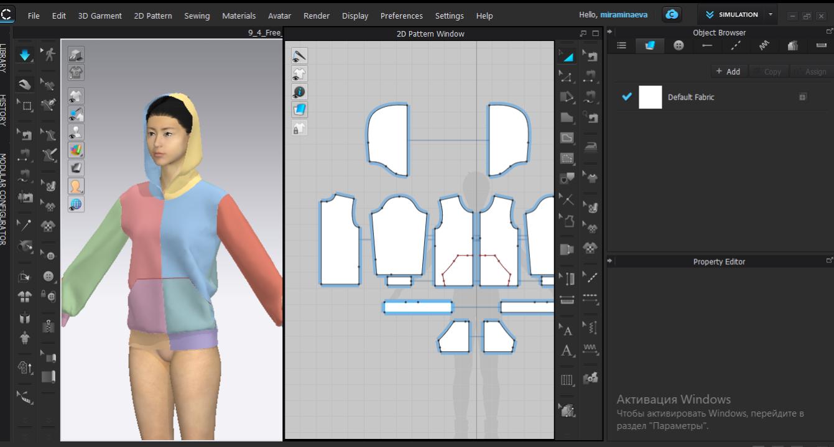Open the Button tab in Object Browser

point(679,45)
